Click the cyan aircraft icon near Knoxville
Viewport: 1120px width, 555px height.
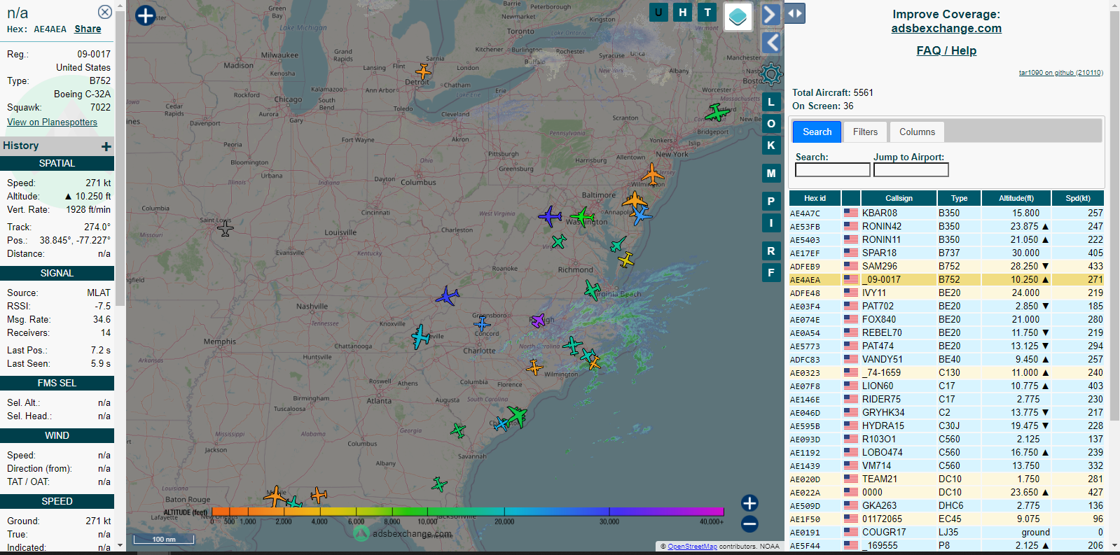(420, 337)
